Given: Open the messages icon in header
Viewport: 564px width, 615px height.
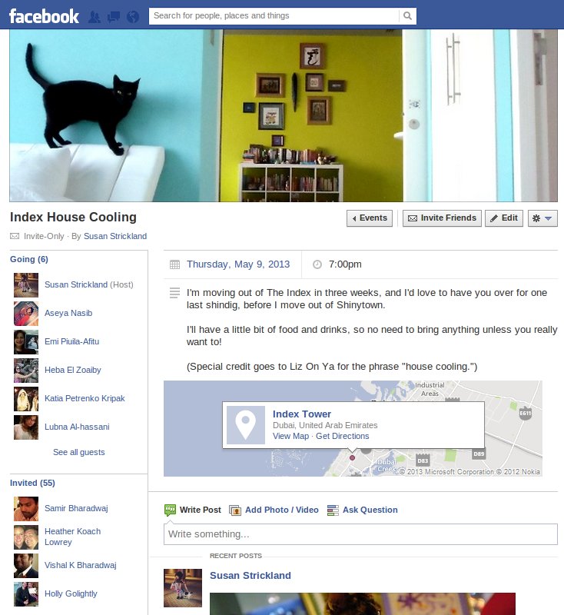Looking at the screenshot, I should (x=114, y=17).
